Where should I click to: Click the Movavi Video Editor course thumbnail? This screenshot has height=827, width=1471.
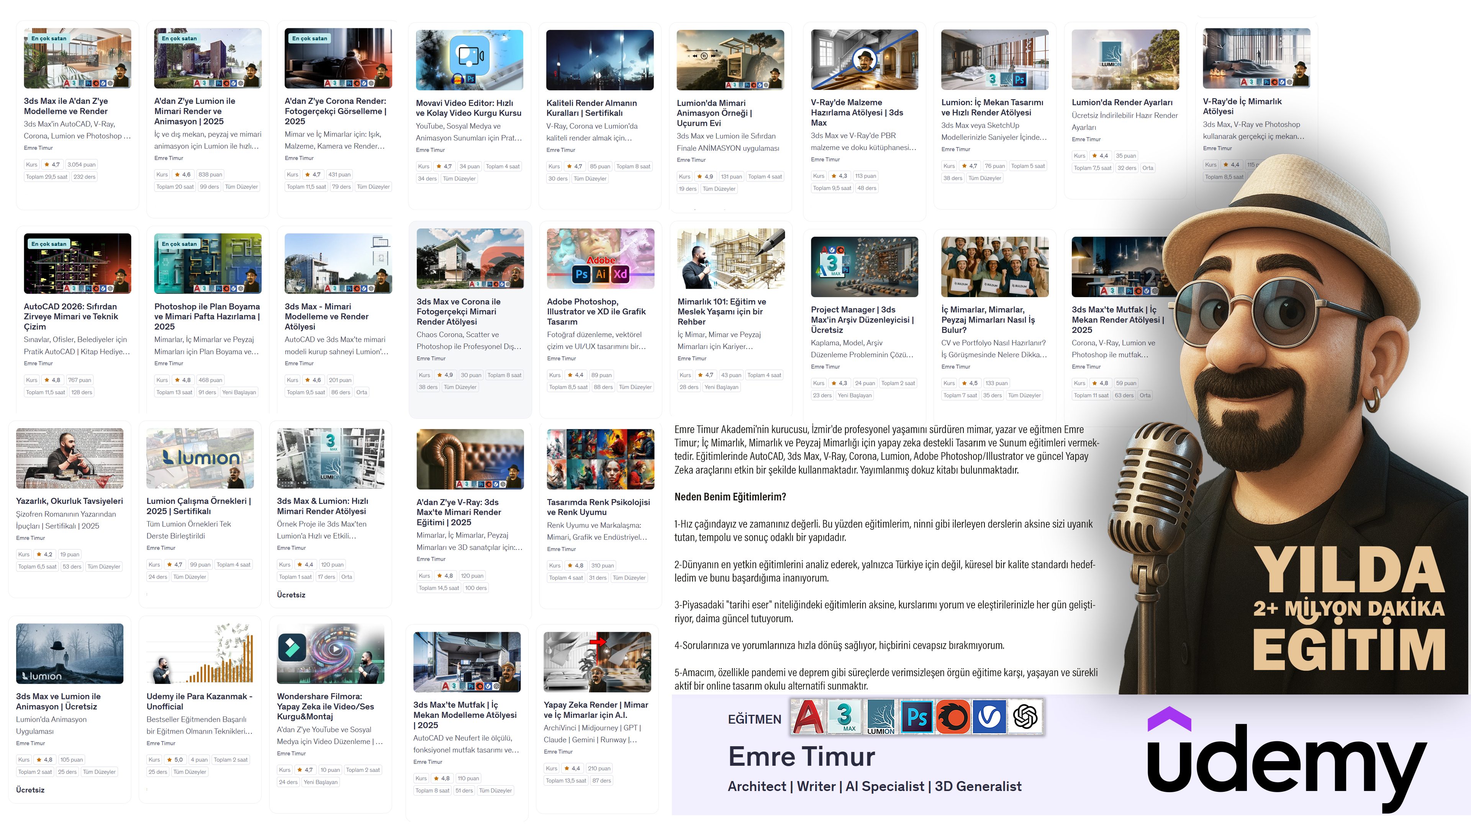(469, 60)
